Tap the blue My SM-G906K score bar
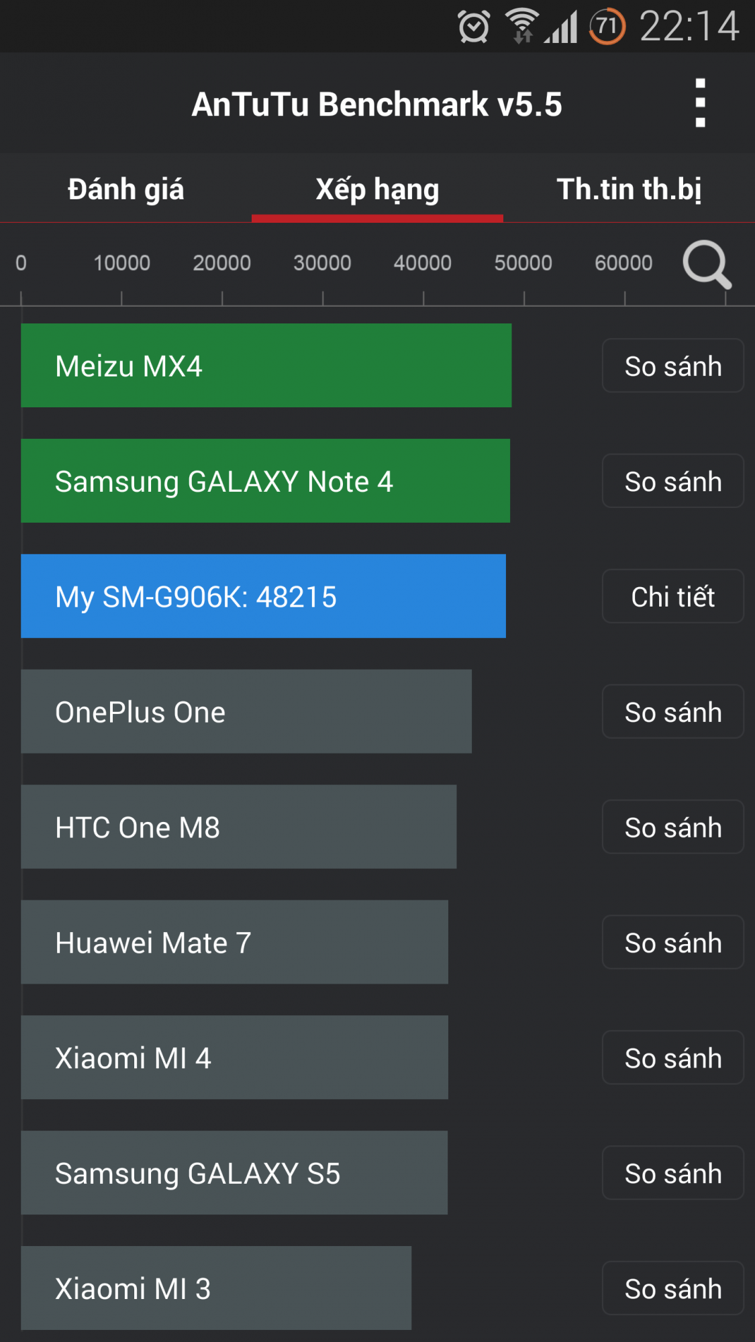Image resolution: width=755 pixels, height=1342 pixels. 263,597
